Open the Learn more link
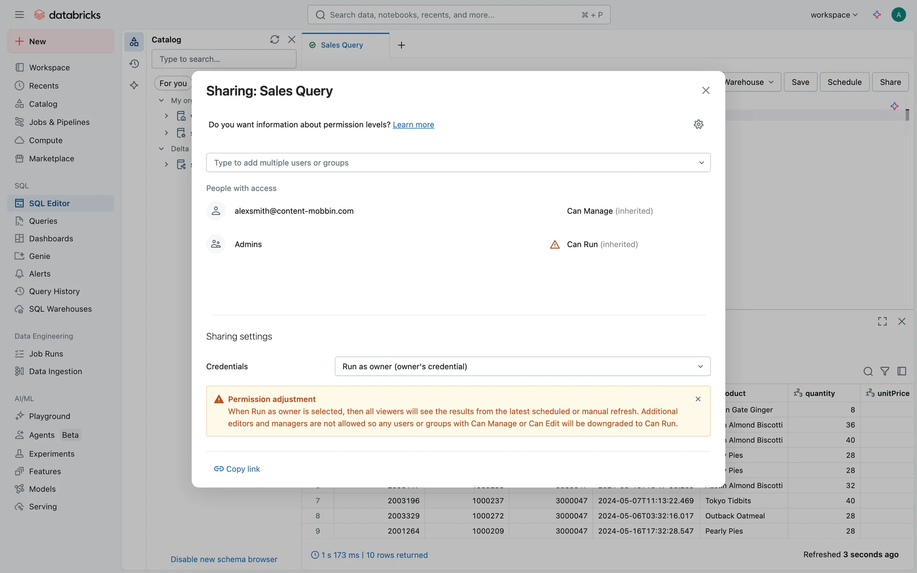 [413, 125]
